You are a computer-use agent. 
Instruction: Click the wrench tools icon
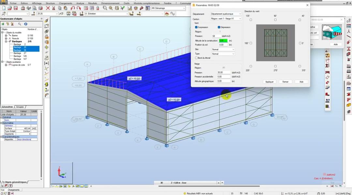tap(141, 8)
